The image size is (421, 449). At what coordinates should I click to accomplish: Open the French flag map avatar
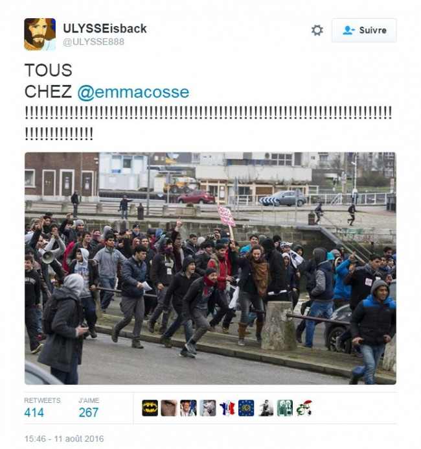tap(227, 407)
